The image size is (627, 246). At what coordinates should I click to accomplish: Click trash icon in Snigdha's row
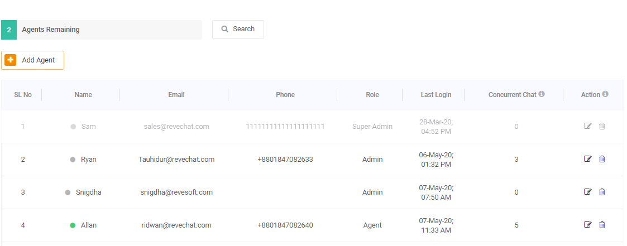(602, 192)
